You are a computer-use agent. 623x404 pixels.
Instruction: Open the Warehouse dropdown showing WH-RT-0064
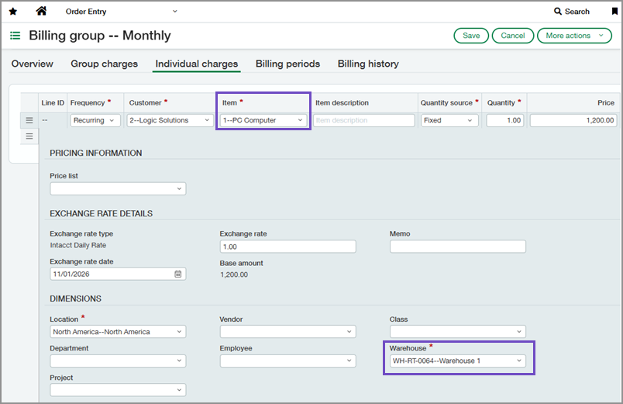pyautogui.click(x=458, y=361)
